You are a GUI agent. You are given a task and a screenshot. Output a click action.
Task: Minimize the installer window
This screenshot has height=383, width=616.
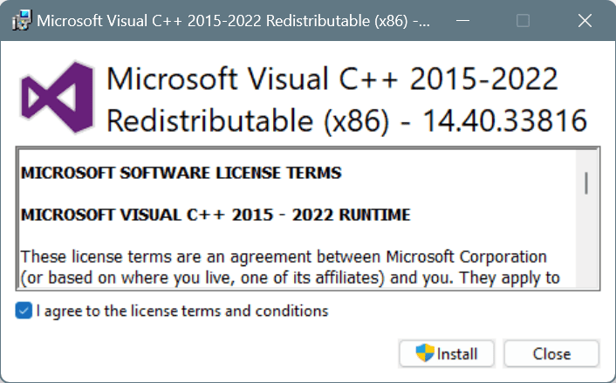coord(462,20)
